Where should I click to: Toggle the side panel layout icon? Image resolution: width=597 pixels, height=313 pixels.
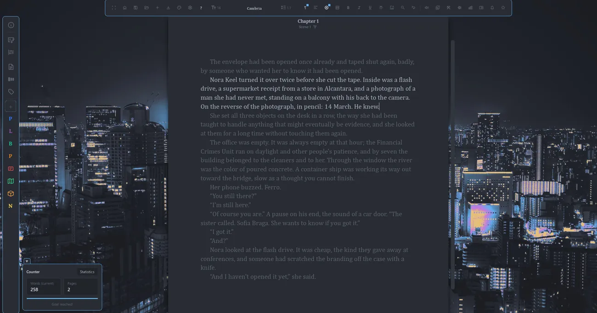coord(481,8)
